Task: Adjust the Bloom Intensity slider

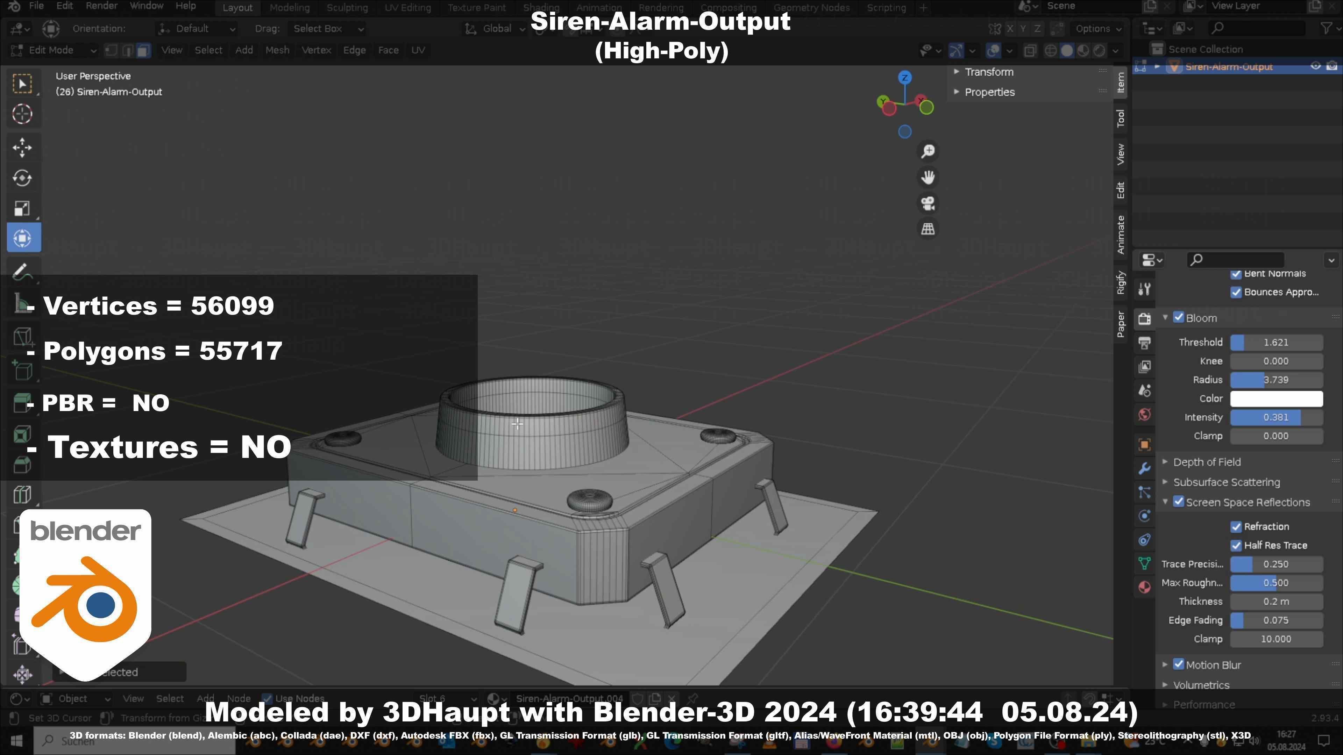Action: coord(1276,417)
